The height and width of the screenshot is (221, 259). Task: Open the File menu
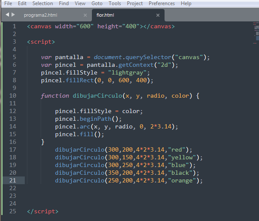click(x=8, y=3)
